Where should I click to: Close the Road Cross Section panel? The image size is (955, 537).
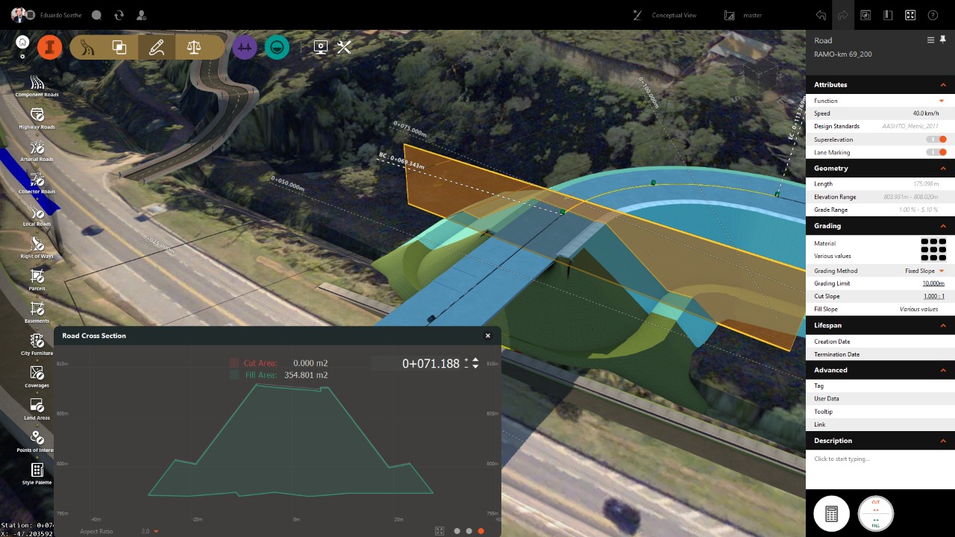pyautogui.click(x=488, y=336)
